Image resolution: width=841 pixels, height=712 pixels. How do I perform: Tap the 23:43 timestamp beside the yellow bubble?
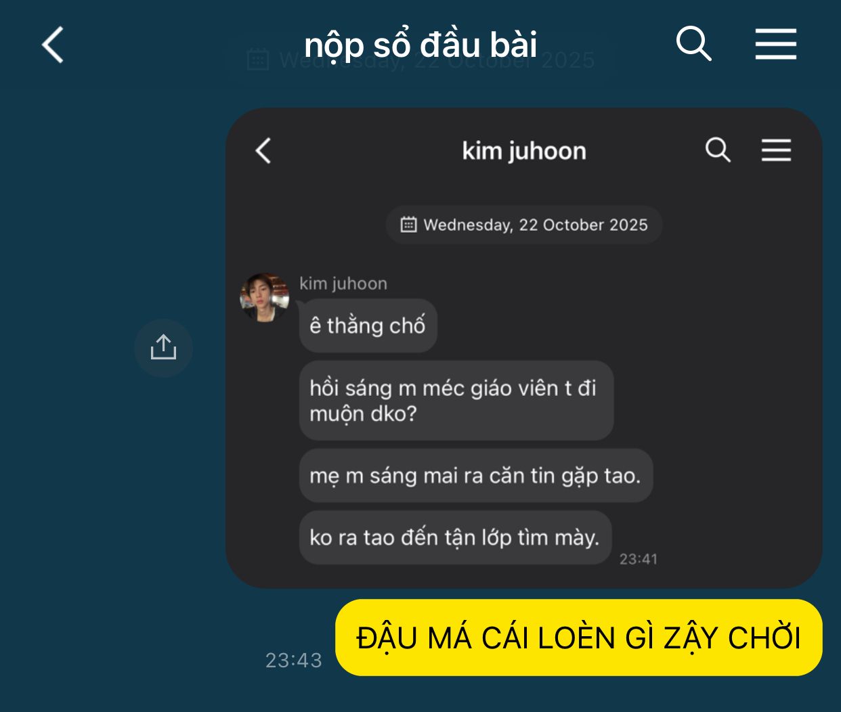click(293, 660)
